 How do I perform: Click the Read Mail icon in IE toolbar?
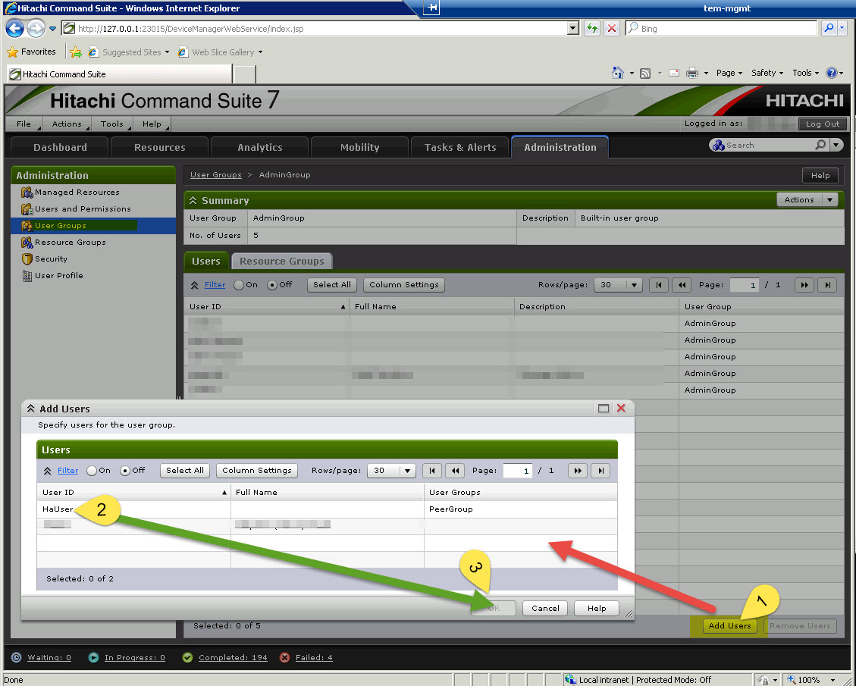674,73
